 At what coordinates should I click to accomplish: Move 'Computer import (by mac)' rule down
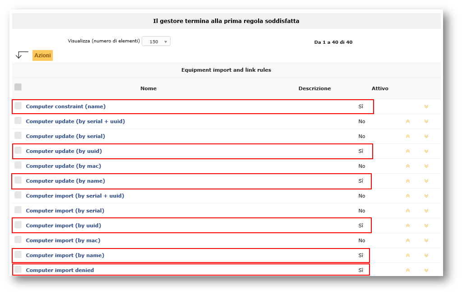[x=426, y=240]
